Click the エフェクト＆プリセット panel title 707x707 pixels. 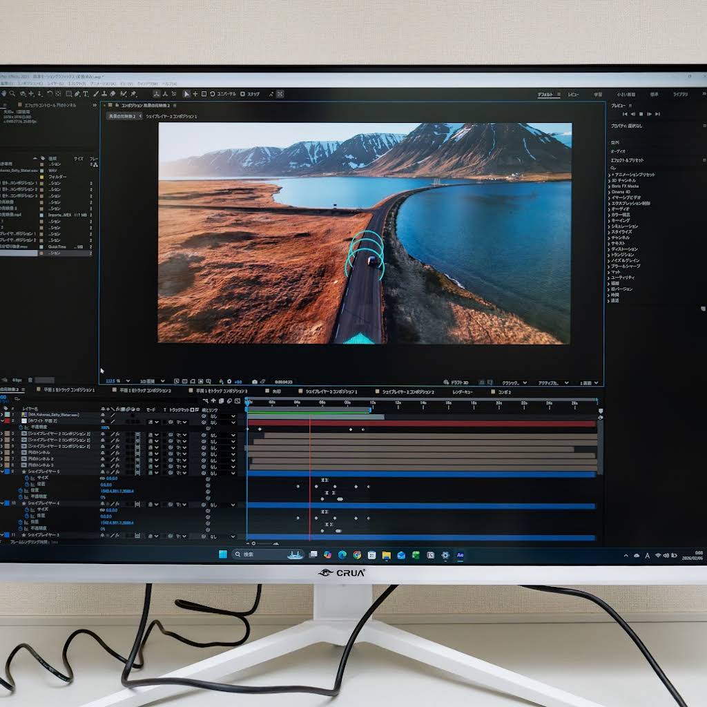coord(627,160)
